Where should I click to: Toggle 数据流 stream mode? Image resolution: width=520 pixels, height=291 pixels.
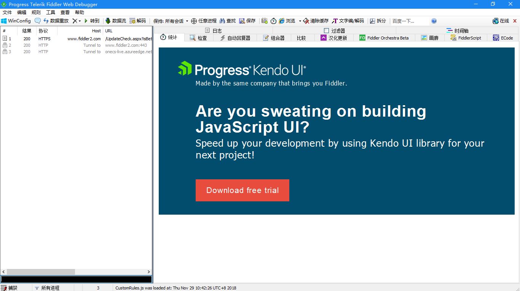(116, 21)
